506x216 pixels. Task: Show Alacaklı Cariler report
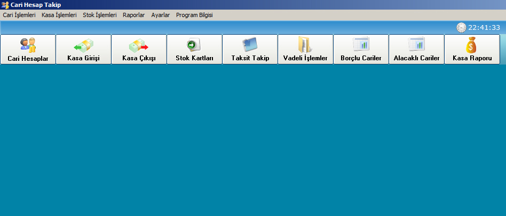(x=417, y=49)
